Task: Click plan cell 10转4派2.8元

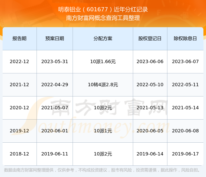Action: [x=103, y=85]
